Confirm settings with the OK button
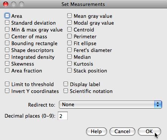The height and width of the screenshot is (140, 167). (x=149, y=131)
